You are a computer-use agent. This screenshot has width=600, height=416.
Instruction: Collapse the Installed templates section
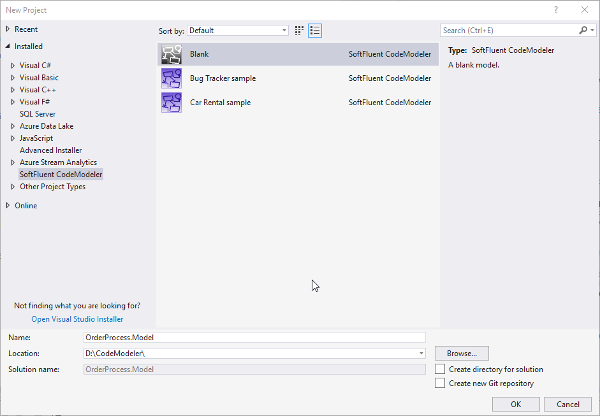pyautogui.click(x=8, y=47)
